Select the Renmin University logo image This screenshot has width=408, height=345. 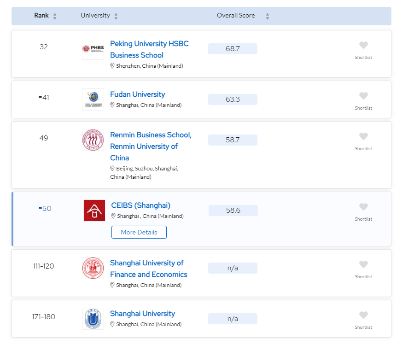tap(93, 140)
